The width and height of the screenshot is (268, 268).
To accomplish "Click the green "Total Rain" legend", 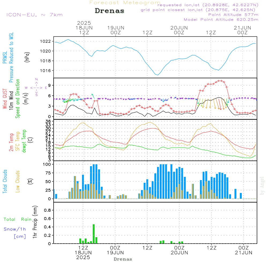I will click(x=18, y=219).
